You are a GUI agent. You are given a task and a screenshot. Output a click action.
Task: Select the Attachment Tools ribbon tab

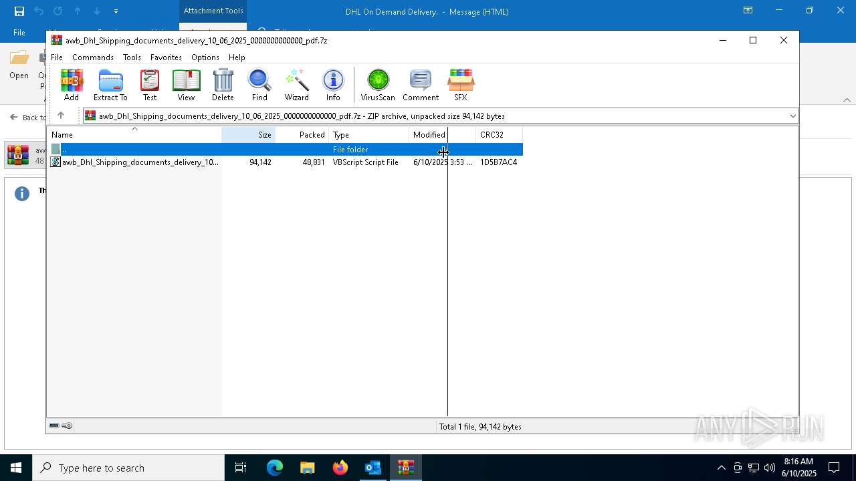213,11
